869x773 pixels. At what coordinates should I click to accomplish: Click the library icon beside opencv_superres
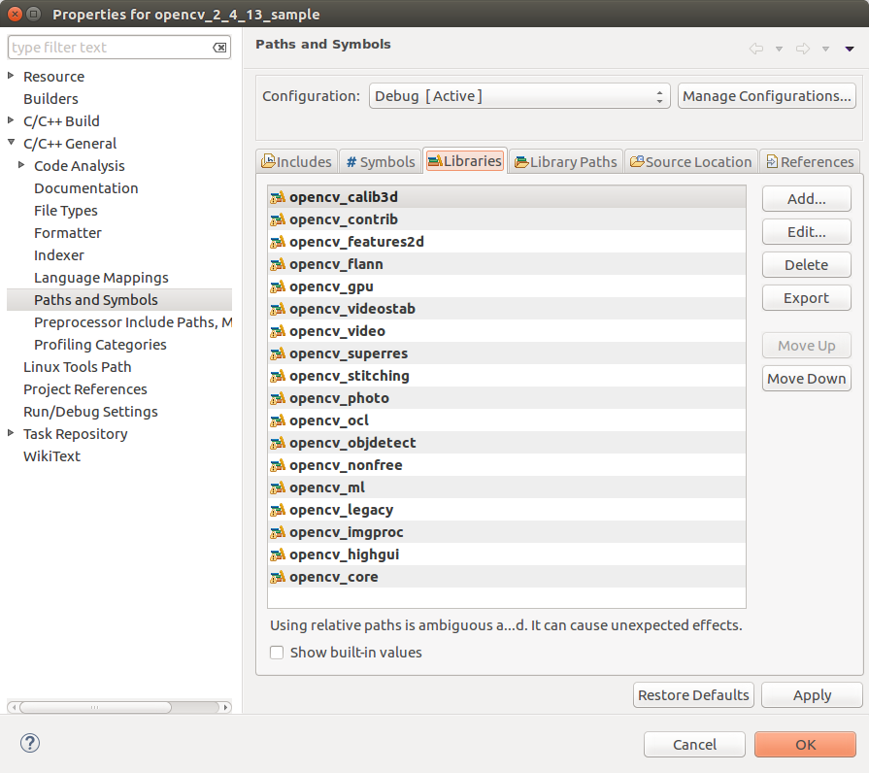(x=278, y=353)
